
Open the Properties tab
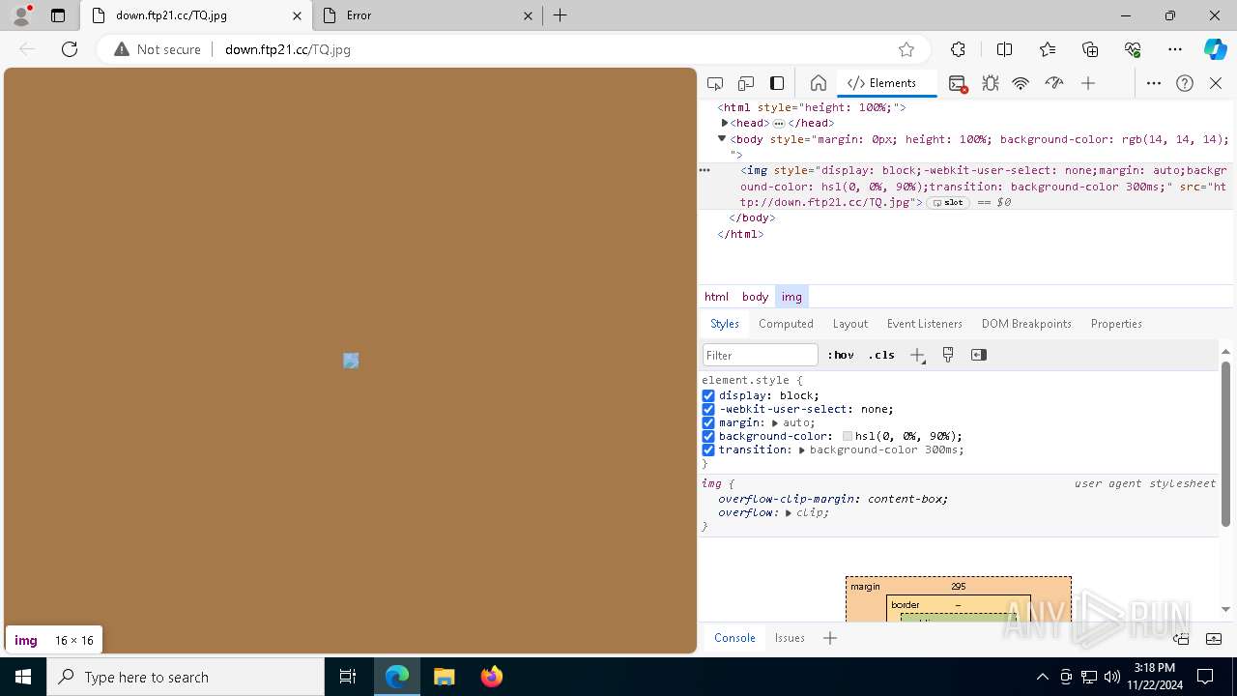pyautogui.click(x=1116, y=324)
